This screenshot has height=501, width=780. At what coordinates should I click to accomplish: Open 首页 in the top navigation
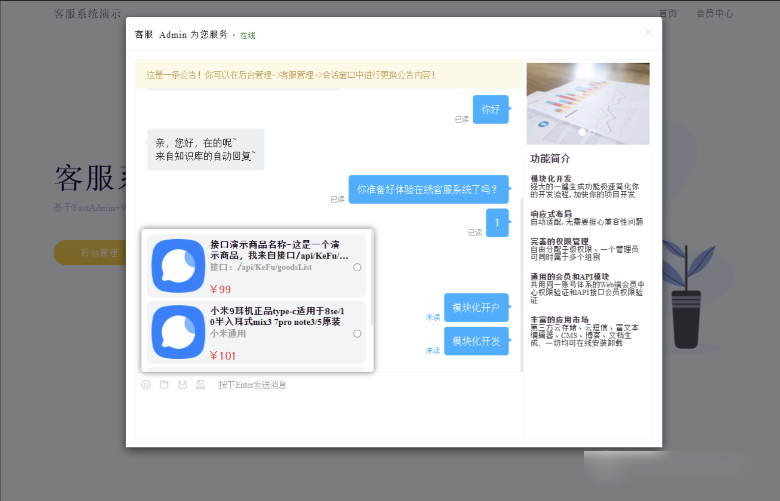(668, 13)
